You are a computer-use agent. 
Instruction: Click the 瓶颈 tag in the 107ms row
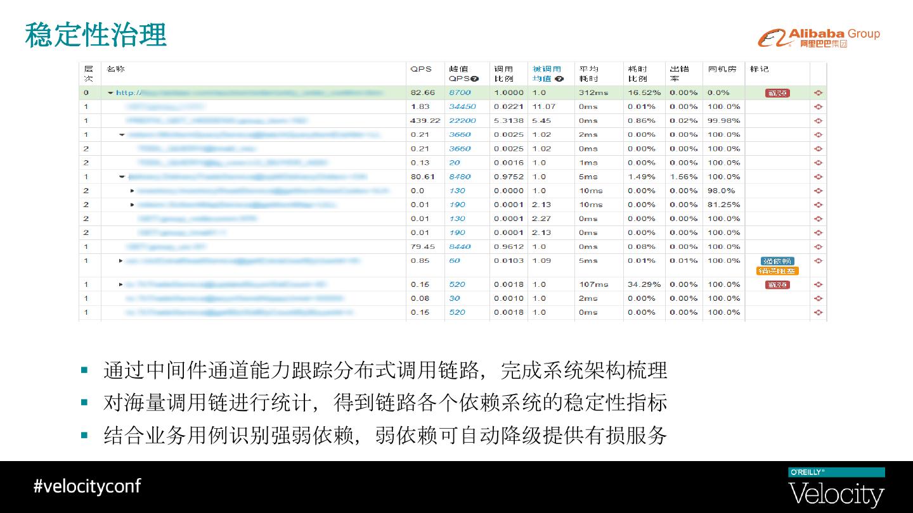tap(777, 285)
